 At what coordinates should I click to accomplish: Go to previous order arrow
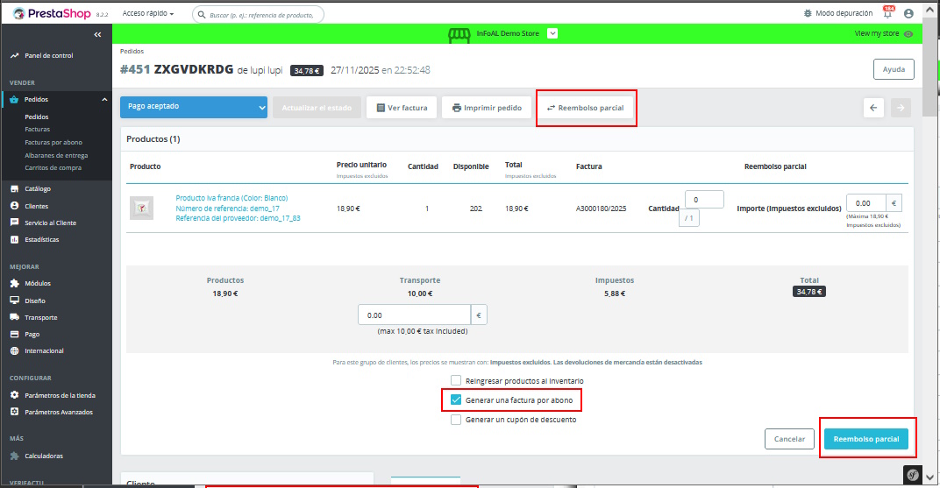click(873, 108)
